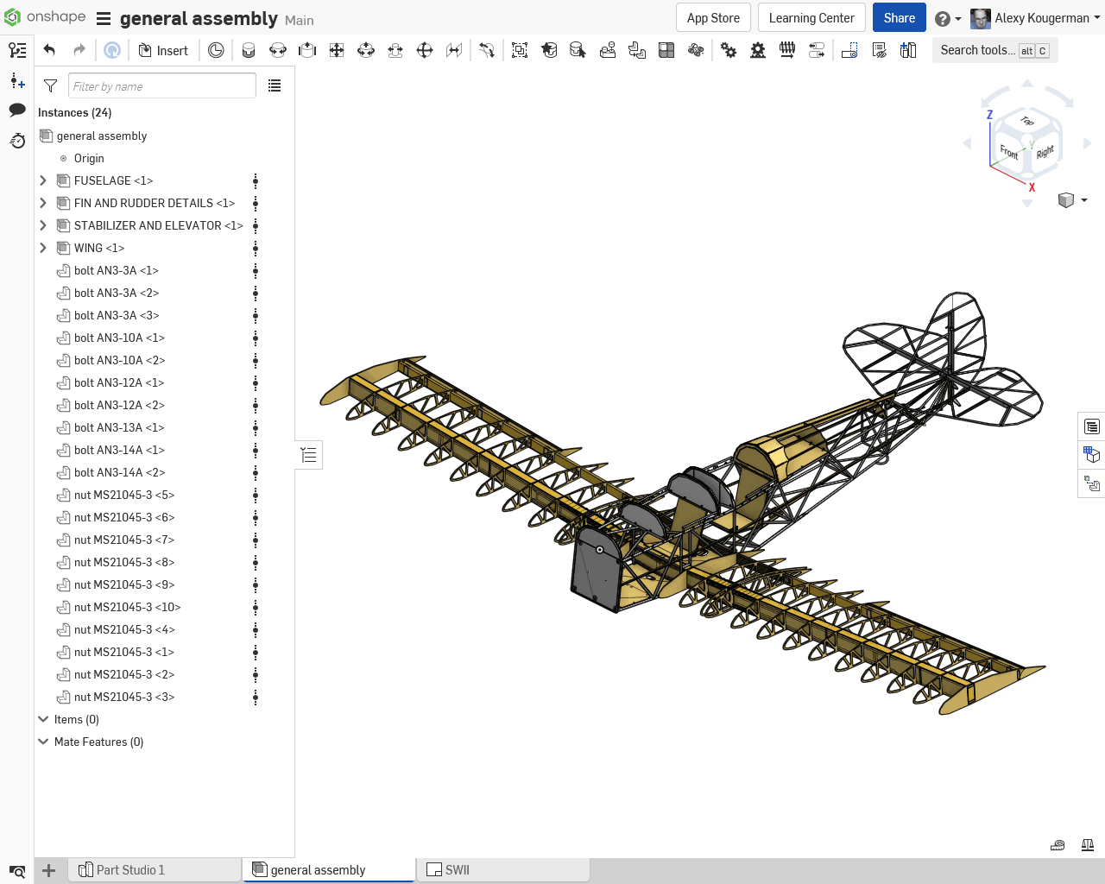Select the Revolute mate tool
The height and width of the screenshot is (884, 1105).
pos(278,50)
